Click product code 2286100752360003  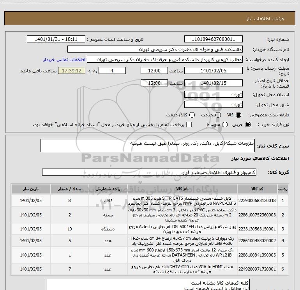click(257, 215)
